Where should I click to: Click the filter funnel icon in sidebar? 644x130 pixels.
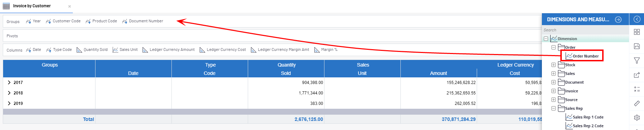637,61
